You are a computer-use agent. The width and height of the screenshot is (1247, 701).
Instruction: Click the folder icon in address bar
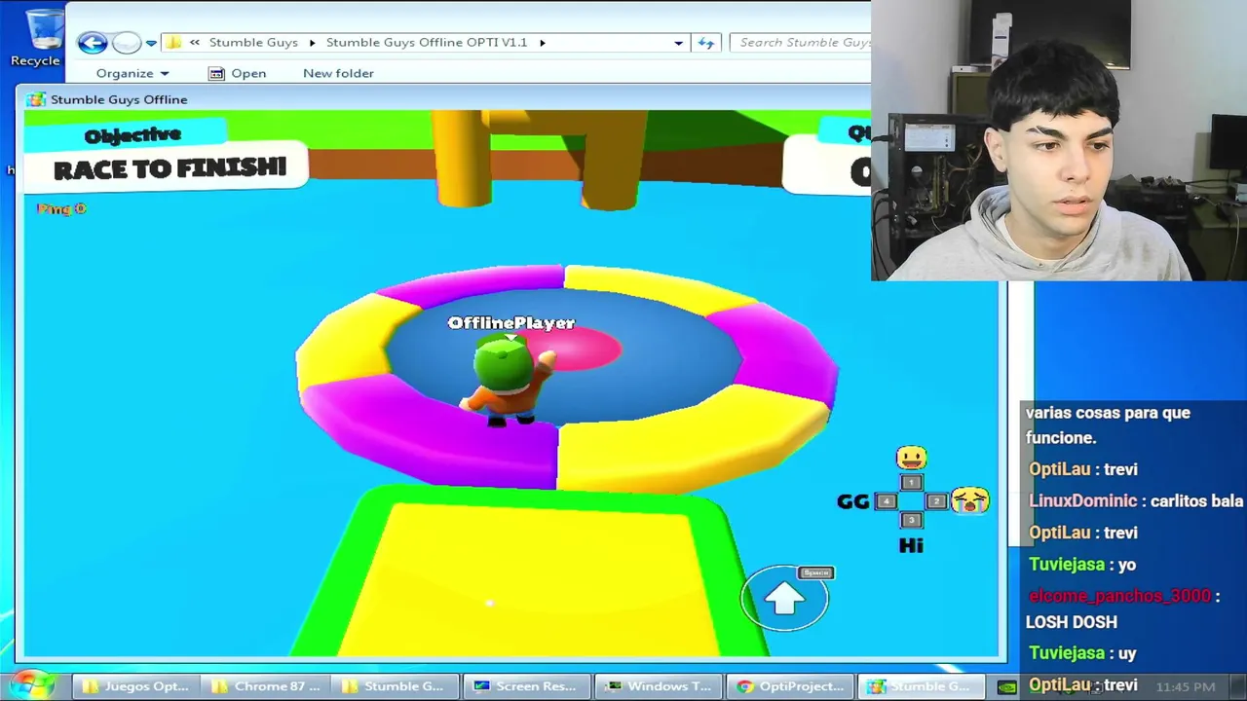[173, 42]
